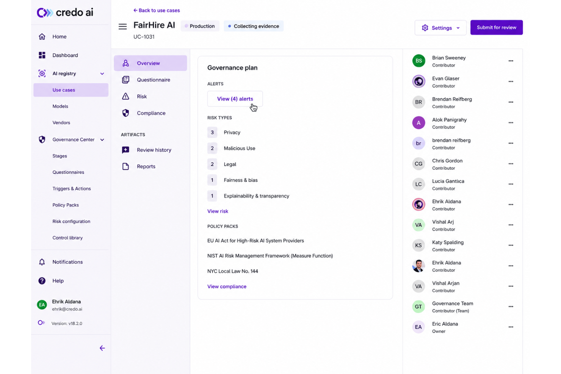The image size is (561, 374).
Task: Go to Stages under Governance Center
Action: 60,156
